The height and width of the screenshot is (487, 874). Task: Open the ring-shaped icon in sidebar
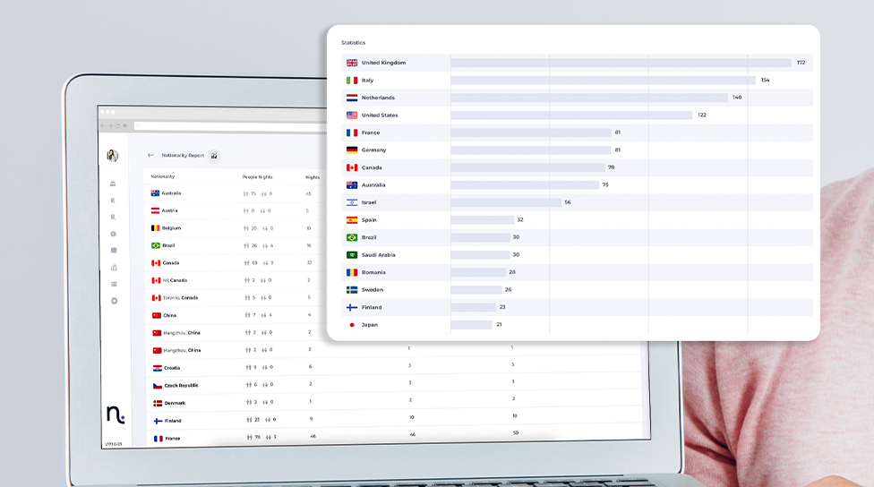pyautogui.click(x=115, y=301)
